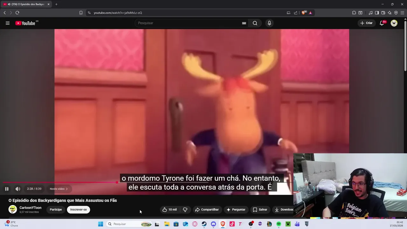The image size is (407, 229).
Task: Open the on-screen keyboard icon in search box
Action: 244,23
